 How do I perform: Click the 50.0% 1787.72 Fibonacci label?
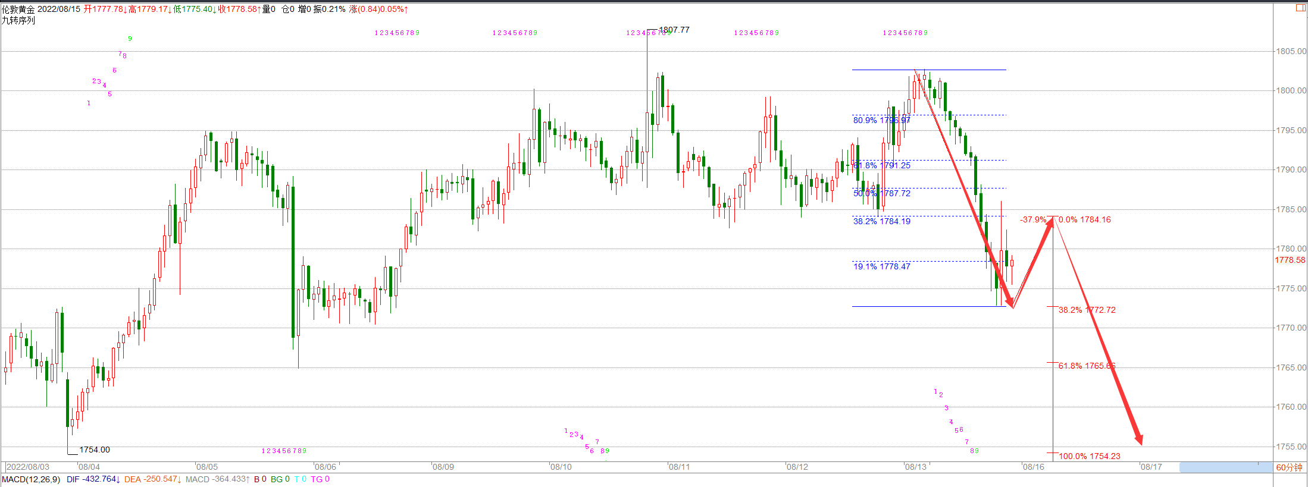pos(882,193)
